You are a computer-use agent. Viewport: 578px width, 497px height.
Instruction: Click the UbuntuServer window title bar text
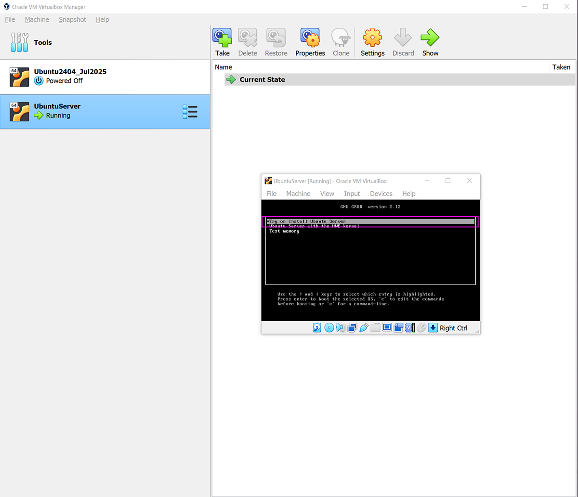(330, 181)
